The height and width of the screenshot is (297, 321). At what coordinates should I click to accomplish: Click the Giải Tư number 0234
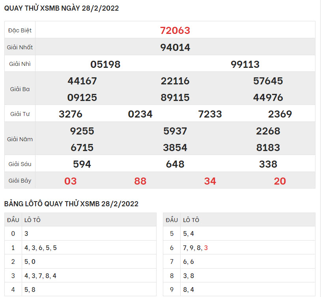click(x=140, y=114)
